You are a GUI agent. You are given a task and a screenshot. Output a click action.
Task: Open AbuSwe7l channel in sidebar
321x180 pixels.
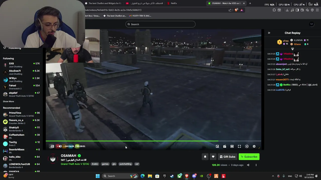(x=21, y=72)
